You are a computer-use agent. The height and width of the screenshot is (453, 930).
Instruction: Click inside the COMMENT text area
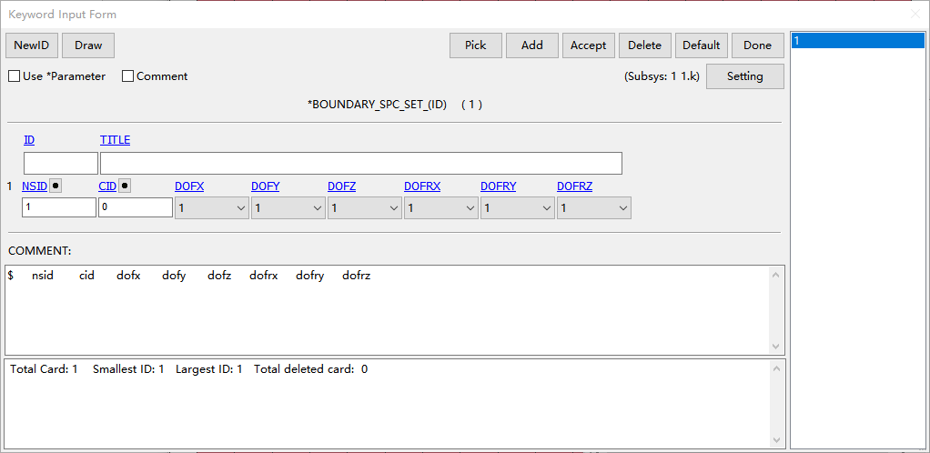coord(387,310)
